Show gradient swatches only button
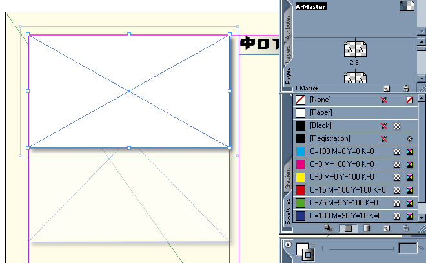 [x=367, y=228]
